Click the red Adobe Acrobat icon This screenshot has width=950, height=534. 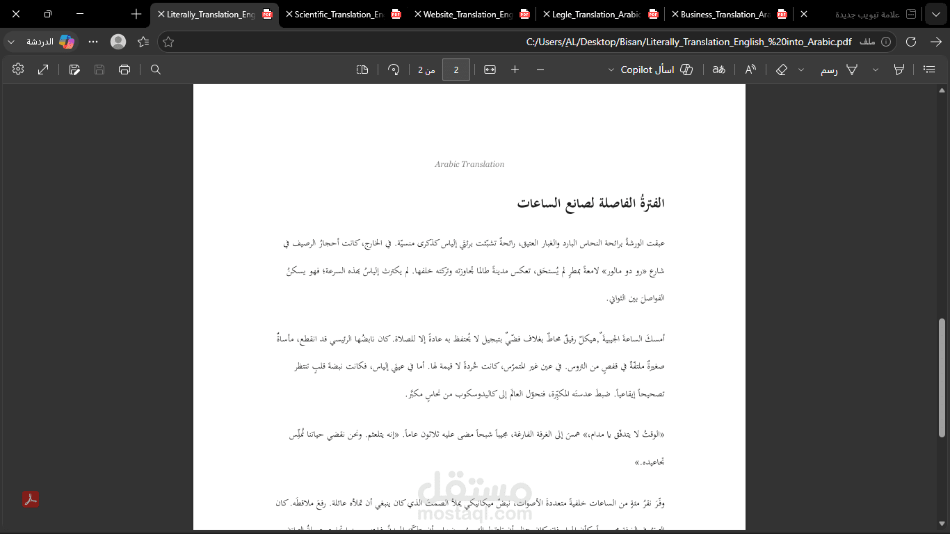pos(30,499)
